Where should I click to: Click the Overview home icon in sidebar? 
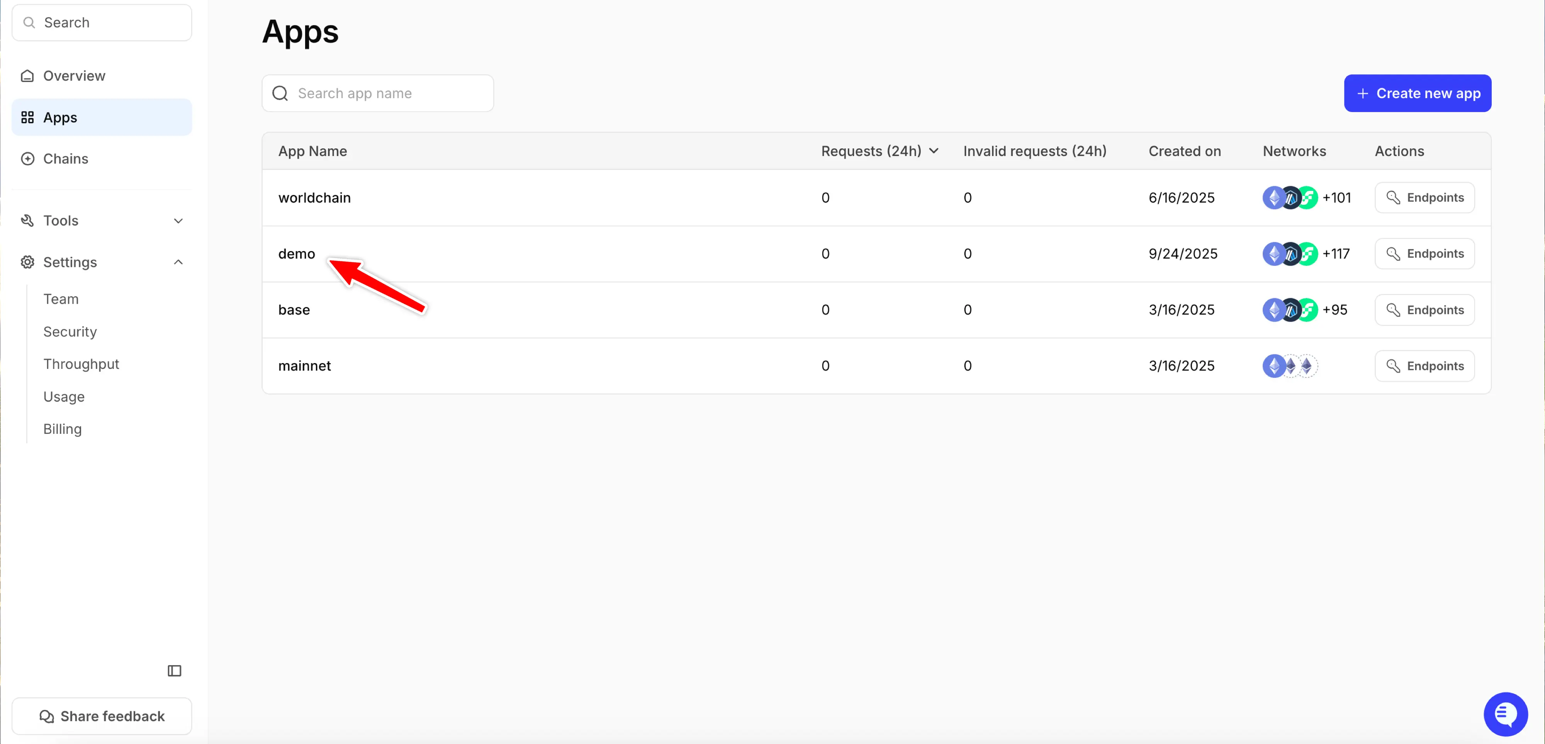coord(27,76)
